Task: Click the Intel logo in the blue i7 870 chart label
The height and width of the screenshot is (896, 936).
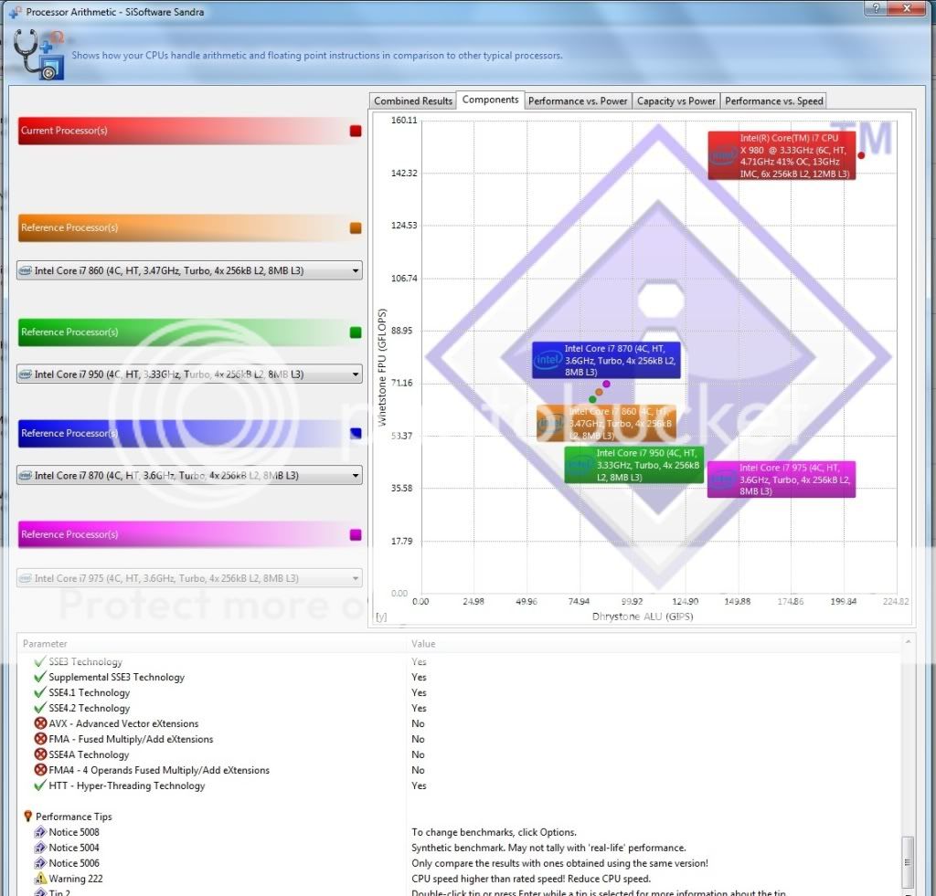Action: pyautogui.click(x=548, y=360)
